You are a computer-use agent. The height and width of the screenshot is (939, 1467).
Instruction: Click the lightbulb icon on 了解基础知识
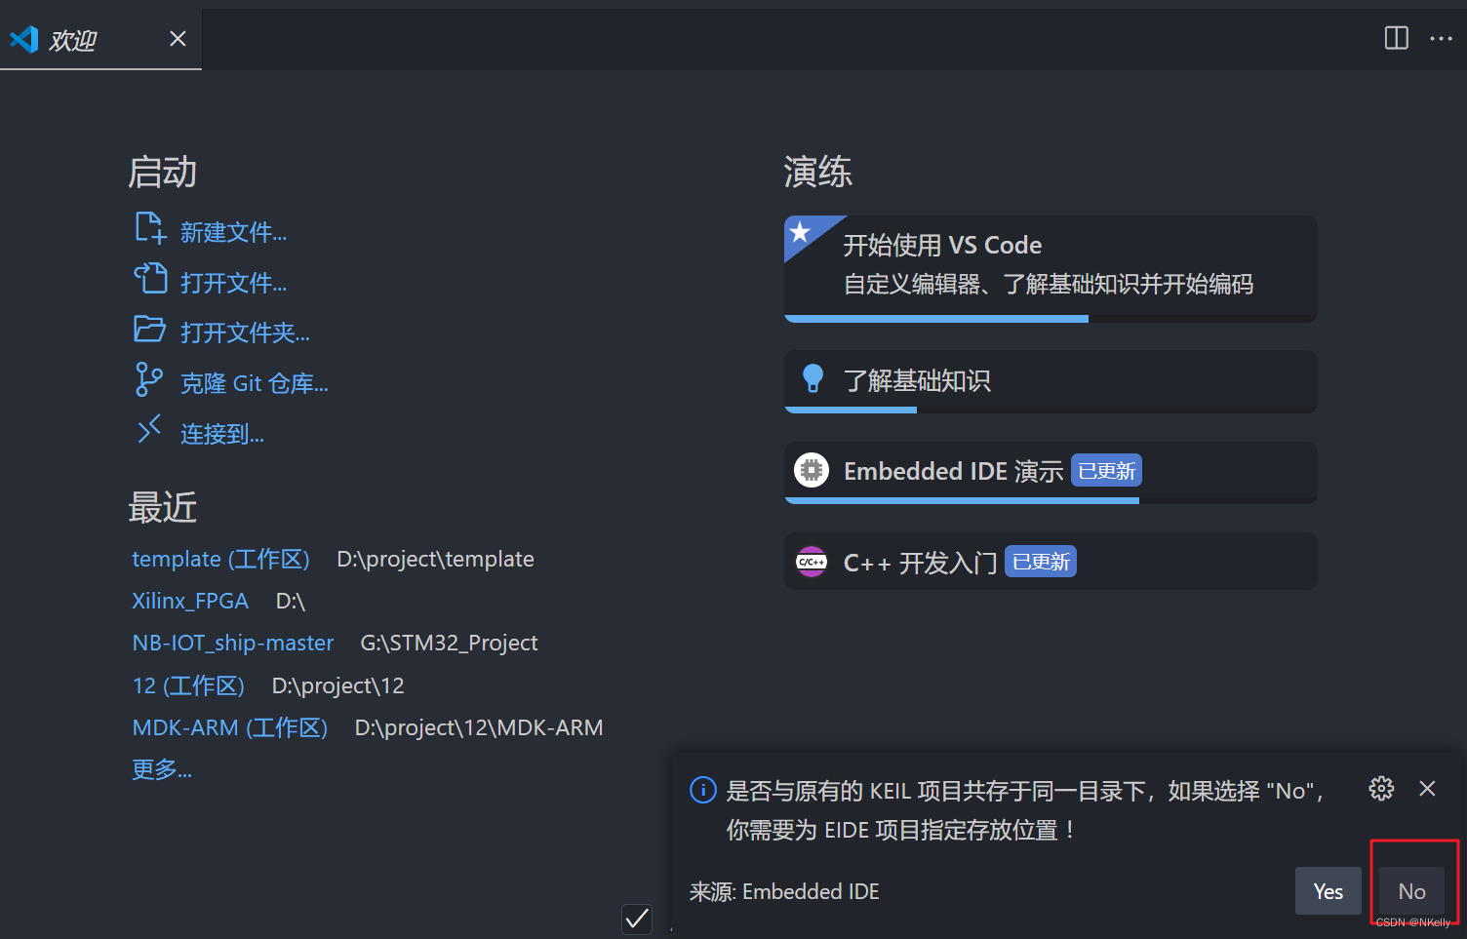813,378
